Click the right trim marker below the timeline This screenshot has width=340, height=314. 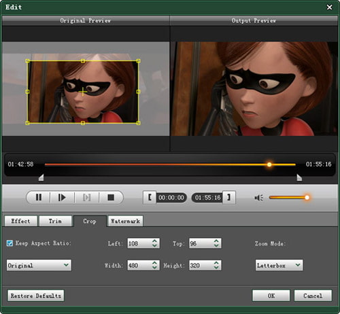(x=299, y=177)
